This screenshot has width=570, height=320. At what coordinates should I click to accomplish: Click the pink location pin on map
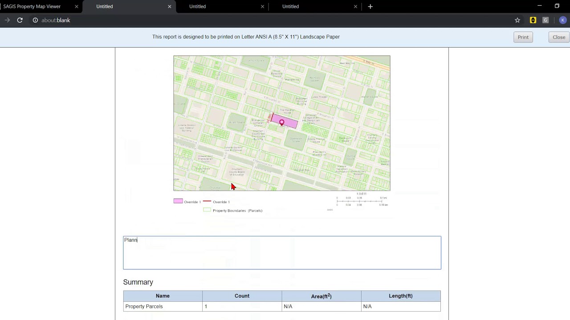pyautogui.click(x=281, y=122)
